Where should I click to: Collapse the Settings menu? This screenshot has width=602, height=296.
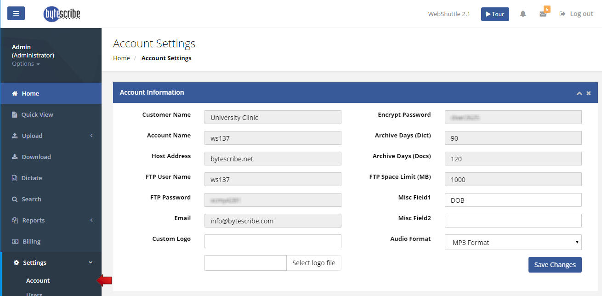point(51,262)
